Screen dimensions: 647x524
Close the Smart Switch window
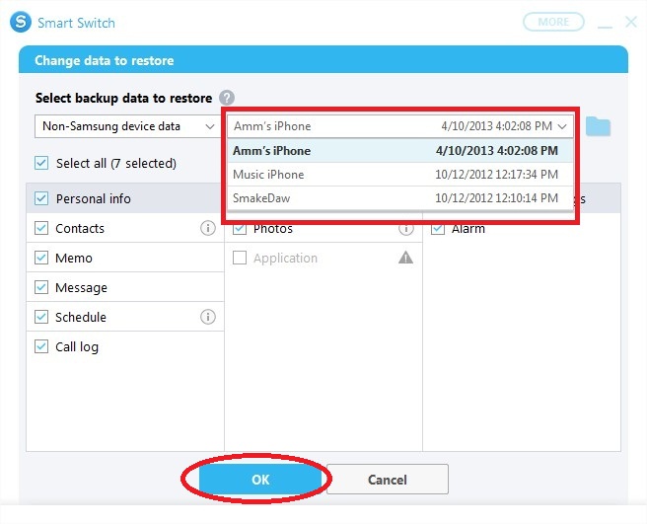[631, 22]
